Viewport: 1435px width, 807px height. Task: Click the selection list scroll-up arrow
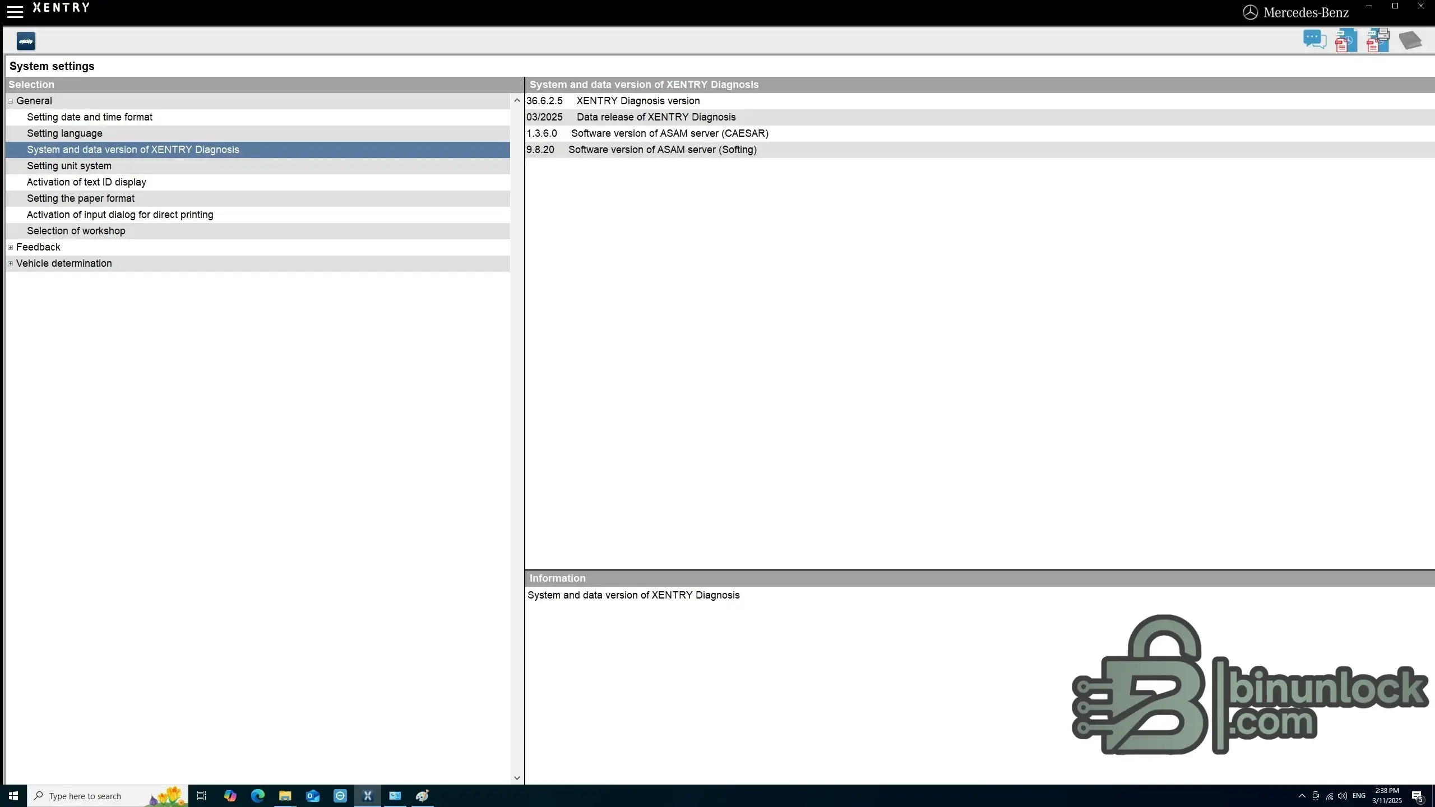(x=517, y=100)
